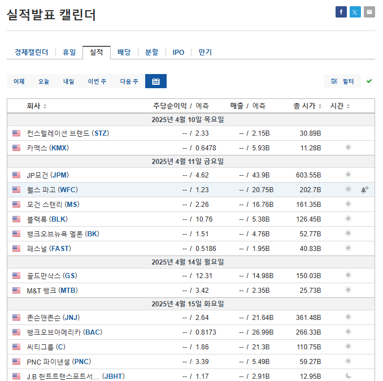Screen dimensions: 383x381
Task: Switch to IPO tab
Action: [x=179, y=53]
